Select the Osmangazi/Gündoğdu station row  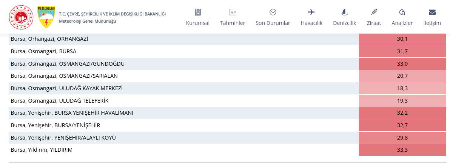[x=68, y=64]
